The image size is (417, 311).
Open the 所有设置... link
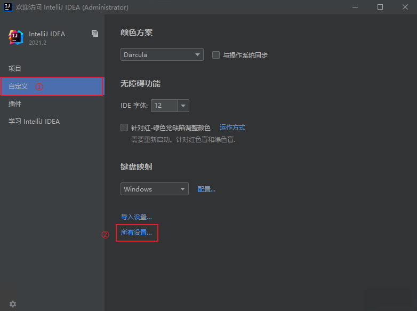pos(136,233)
